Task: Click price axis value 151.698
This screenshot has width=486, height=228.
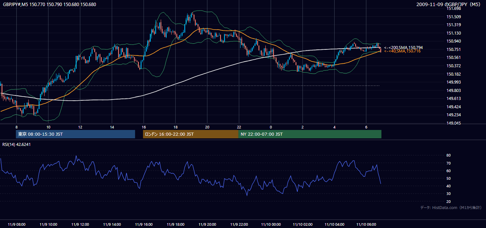Action: [x=453, y=8]
